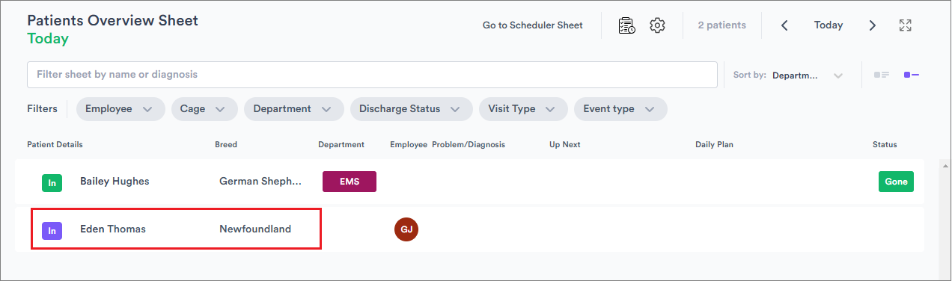Click the Today date button
This screenshot has width=952, height=281.
(x=829, y=25)
